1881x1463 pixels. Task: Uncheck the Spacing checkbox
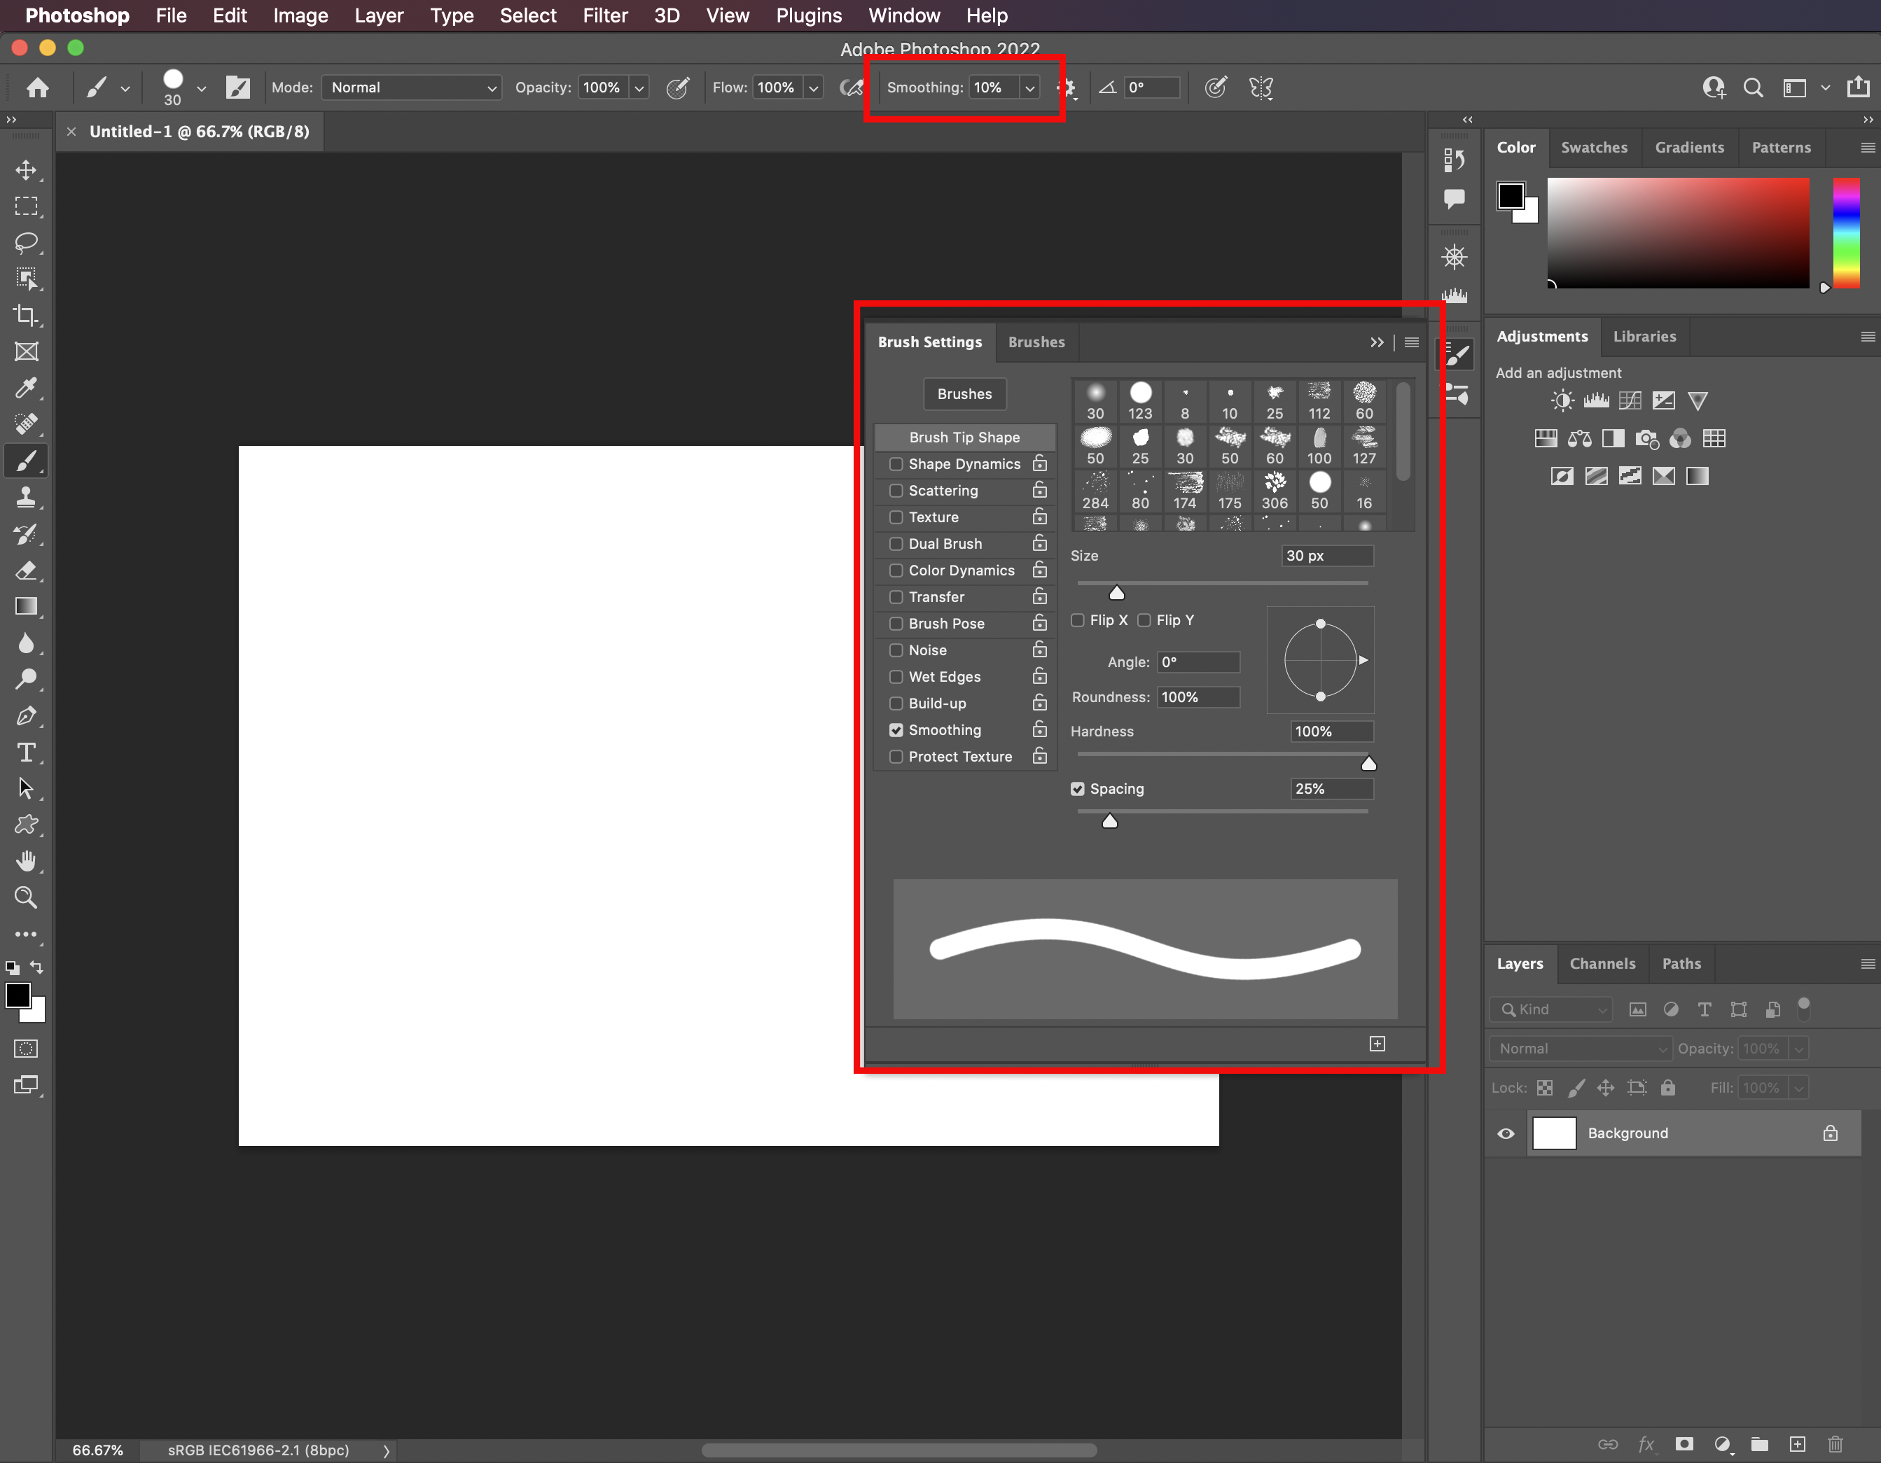pos(1078,788)
